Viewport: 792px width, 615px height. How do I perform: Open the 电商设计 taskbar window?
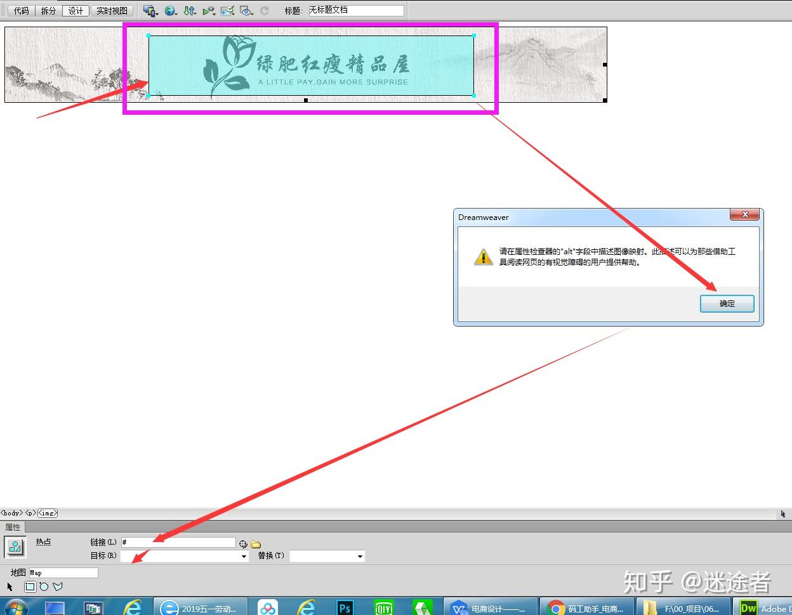tap(490, 607)
